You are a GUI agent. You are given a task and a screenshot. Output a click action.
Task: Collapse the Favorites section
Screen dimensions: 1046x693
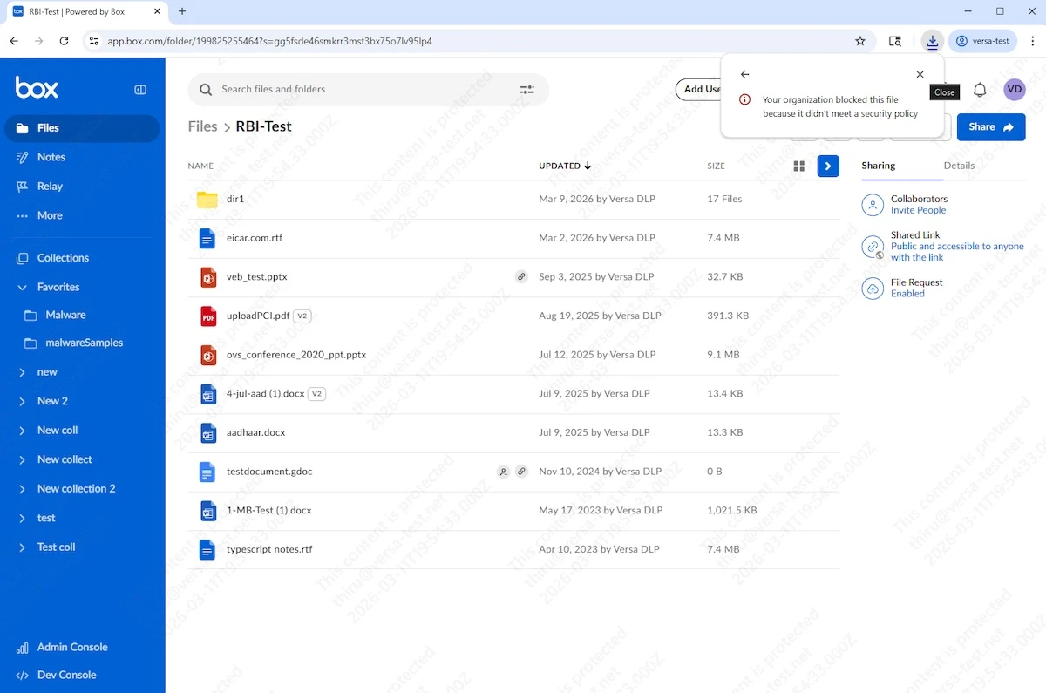(x=23, y=287)
